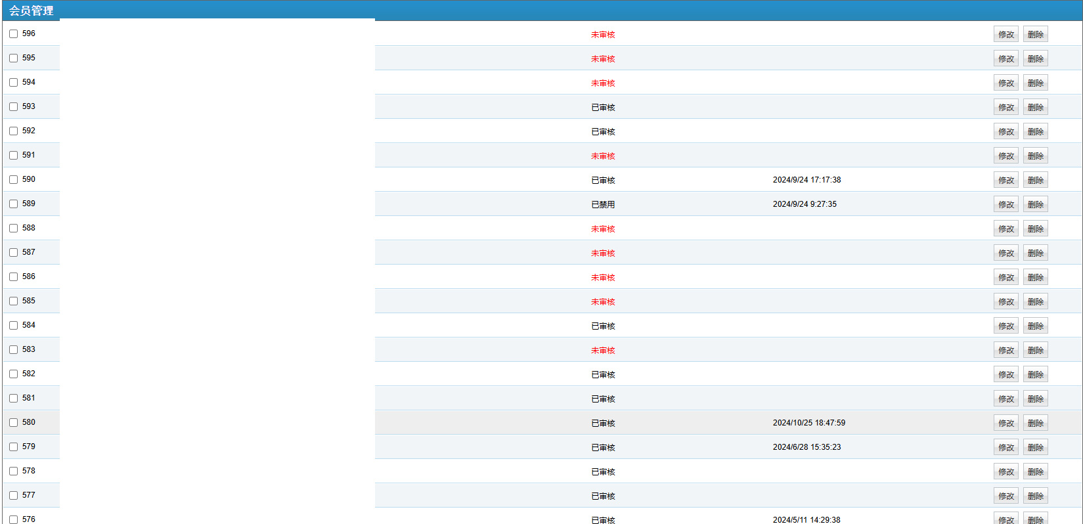
Task: Tick the checkbox next to 580
Action: coord(13,423)
